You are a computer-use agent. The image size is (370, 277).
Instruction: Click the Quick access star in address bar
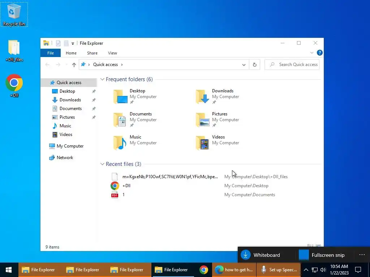(83, 64)
